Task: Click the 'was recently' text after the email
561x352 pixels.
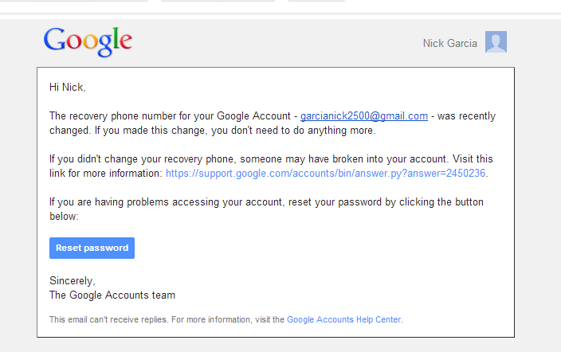Action: [469, 115]
